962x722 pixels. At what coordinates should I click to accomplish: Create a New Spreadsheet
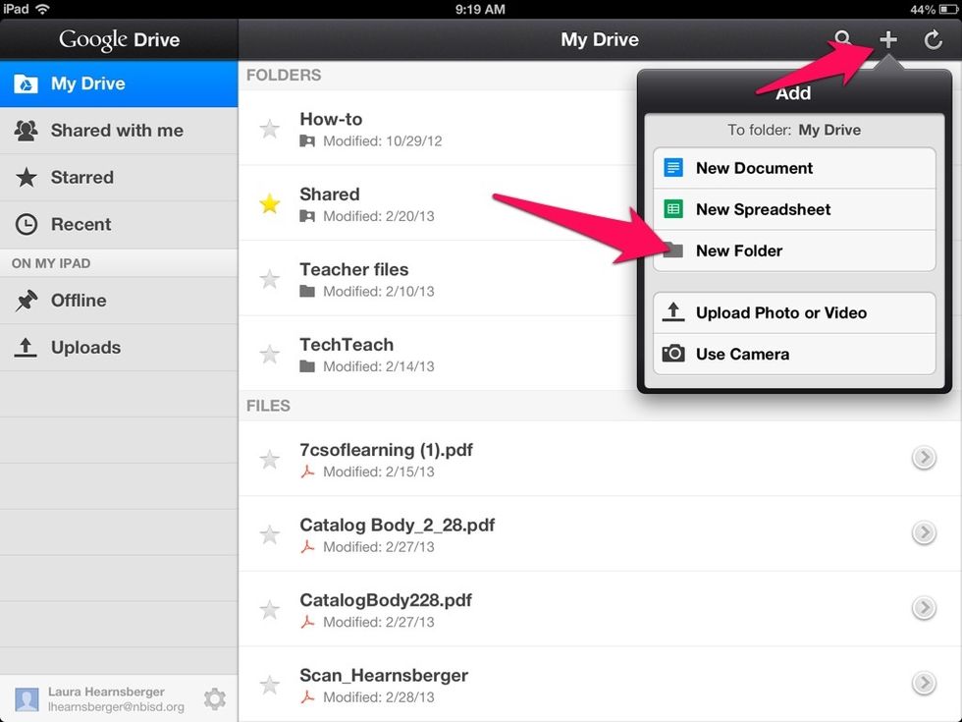click(794, 209)
